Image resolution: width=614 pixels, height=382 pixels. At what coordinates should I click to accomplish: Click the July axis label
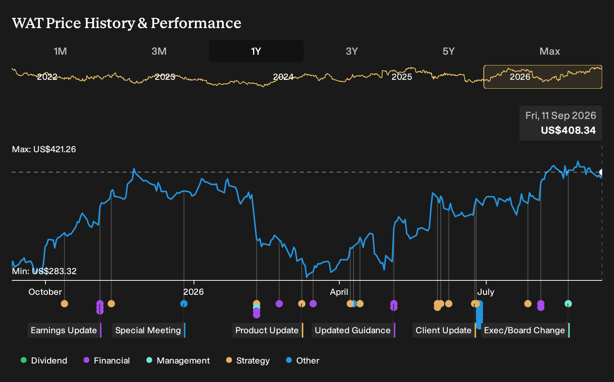pyautogui.click(x=485, y=292)
